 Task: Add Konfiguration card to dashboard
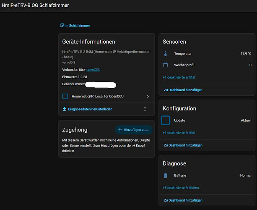tap(183, 145)
